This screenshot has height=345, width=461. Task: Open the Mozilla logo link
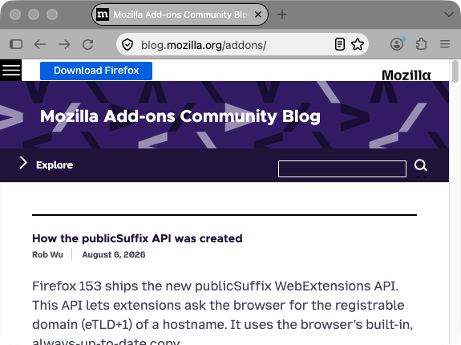(406, 75)
